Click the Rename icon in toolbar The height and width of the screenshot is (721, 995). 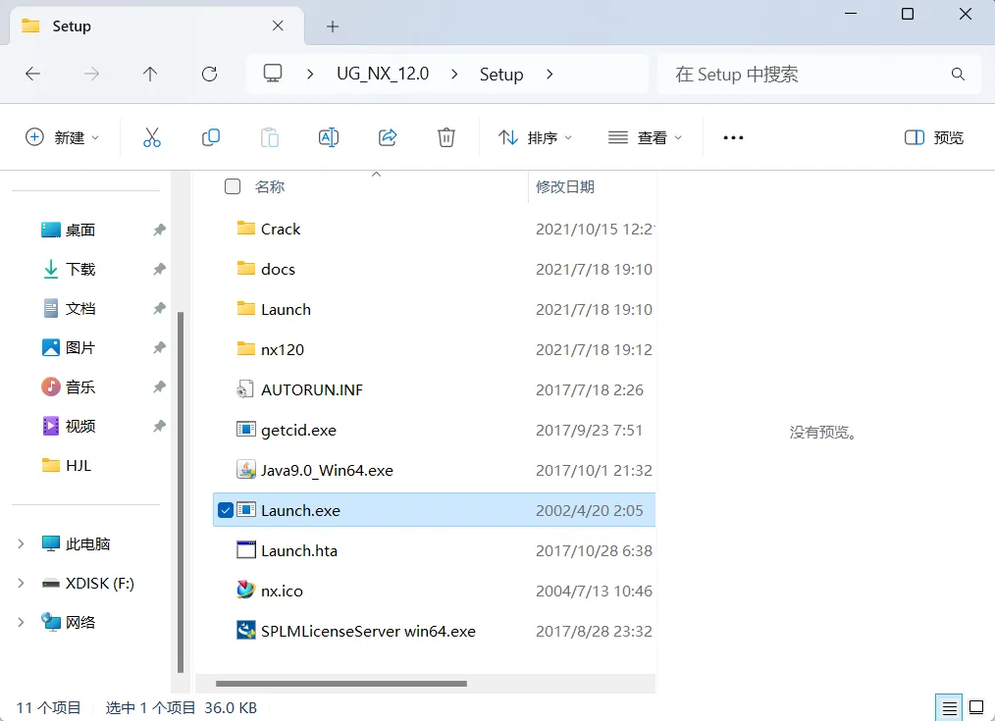(x=328, y=137)
